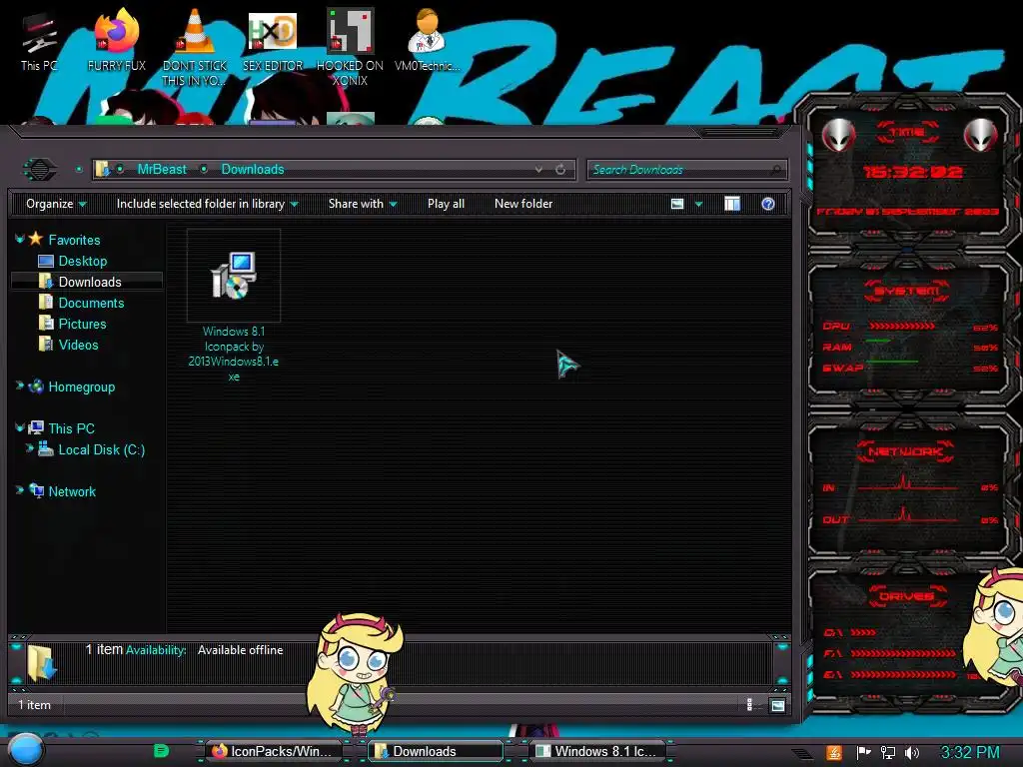1023x767 pixels.
Task: Click the F:\ drive bar in DRIVES widget
Action: click(x=903, y=653)
